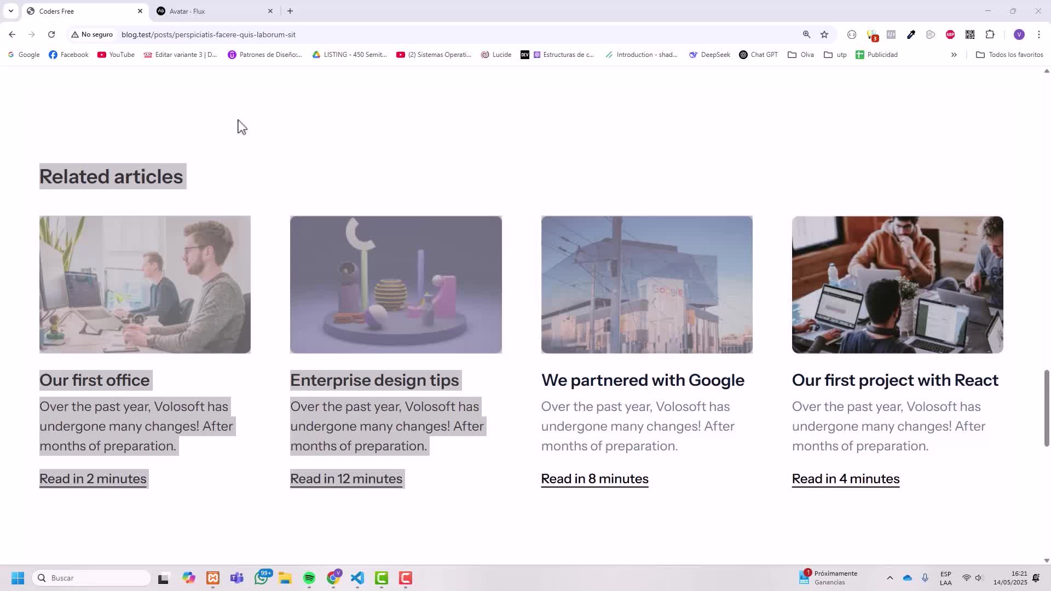
Task: Open Task View on the taskbar
Action: click(x=163, y=578)
